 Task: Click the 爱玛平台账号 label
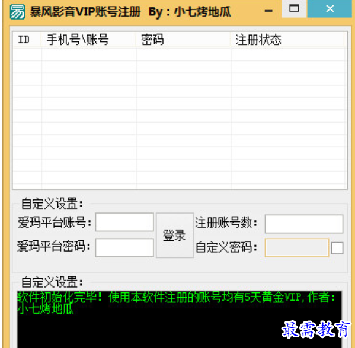pos(55,223)
